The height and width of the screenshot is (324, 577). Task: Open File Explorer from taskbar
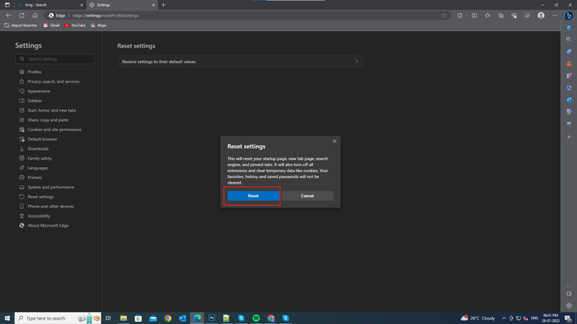point(123,318)
